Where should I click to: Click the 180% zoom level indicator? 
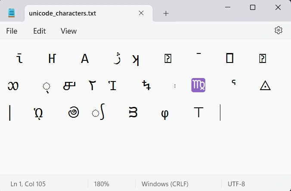point(101,184)
